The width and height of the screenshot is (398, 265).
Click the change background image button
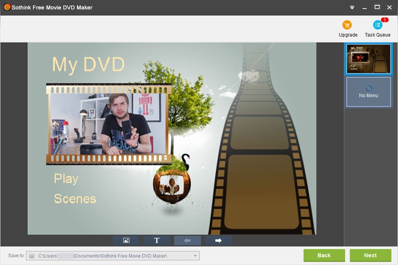coord(126,241)
